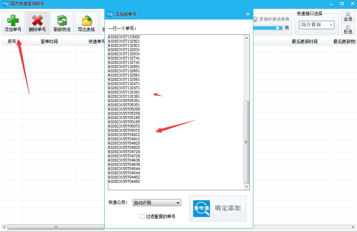Enable the 过滤重复的单号 checkbox

[x=142, y=216]
